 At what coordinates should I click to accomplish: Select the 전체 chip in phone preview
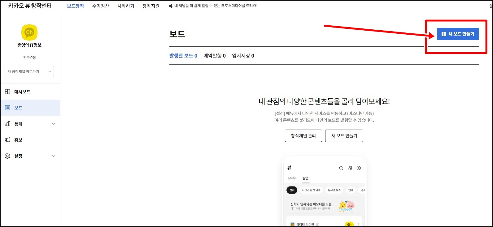pos(292,190)
